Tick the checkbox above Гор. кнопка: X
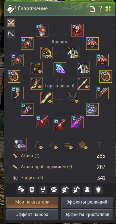This screenshot has width=116, height=224. coord(59,80)
